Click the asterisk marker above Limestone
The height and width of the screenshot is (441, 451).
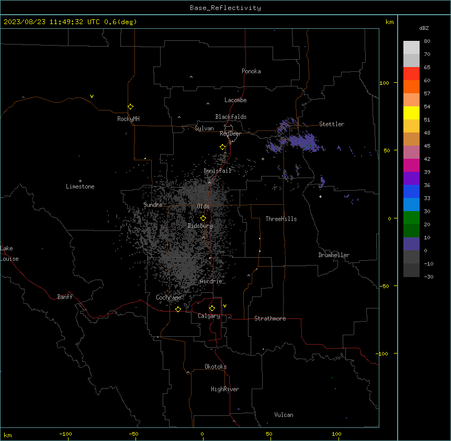pos(80,181)
